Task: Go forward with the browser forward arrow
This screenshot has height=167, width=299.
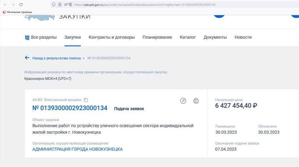Action: click(x=13, y=5)
